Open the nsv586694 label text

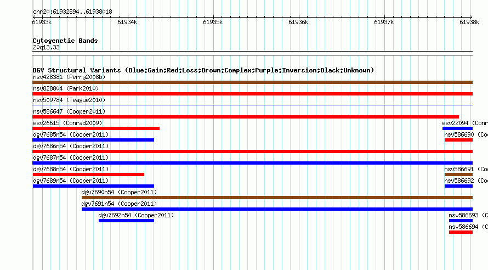point(463,227)
